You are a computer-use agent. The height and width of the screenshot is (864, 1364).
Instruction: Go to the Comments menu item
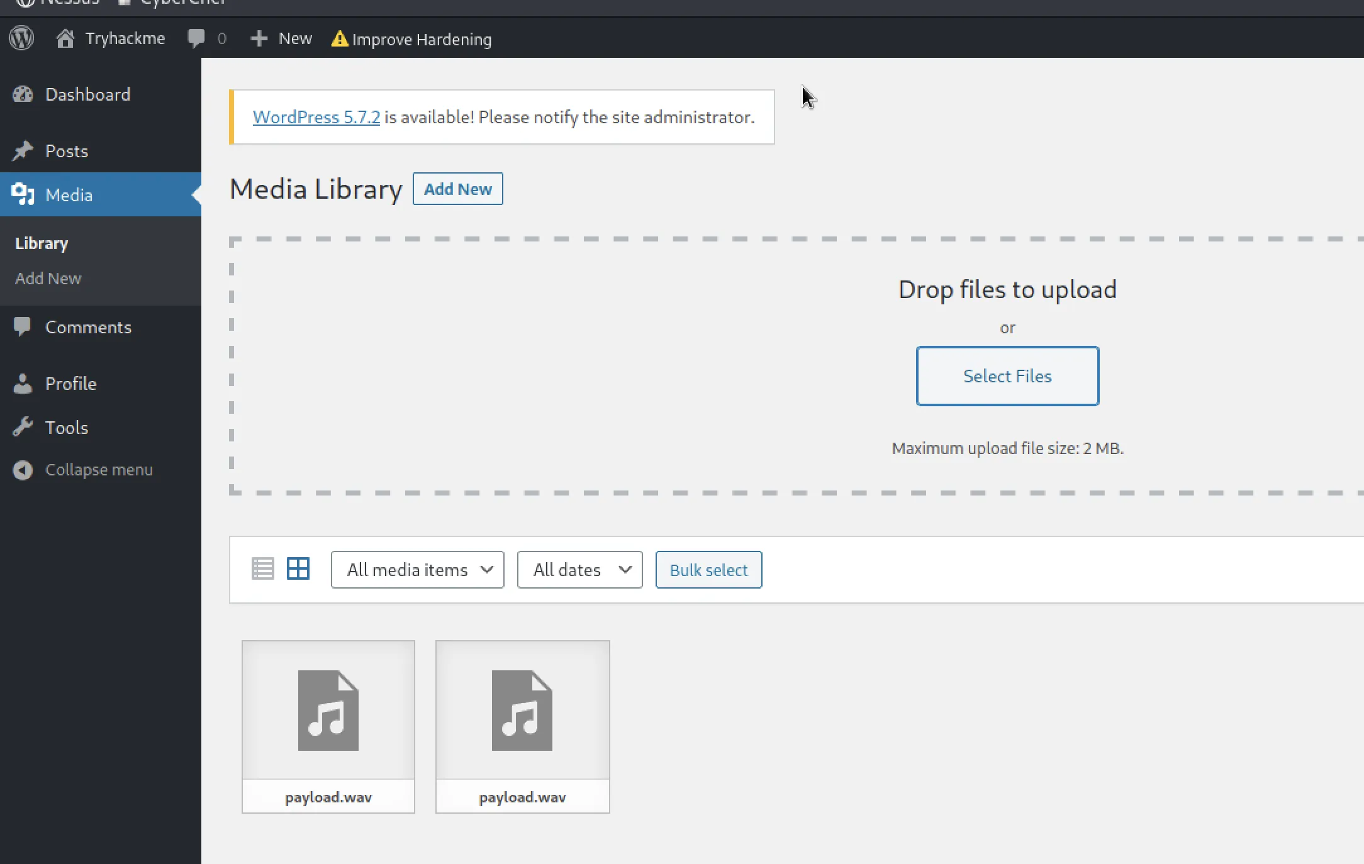(x=88, y=327)
